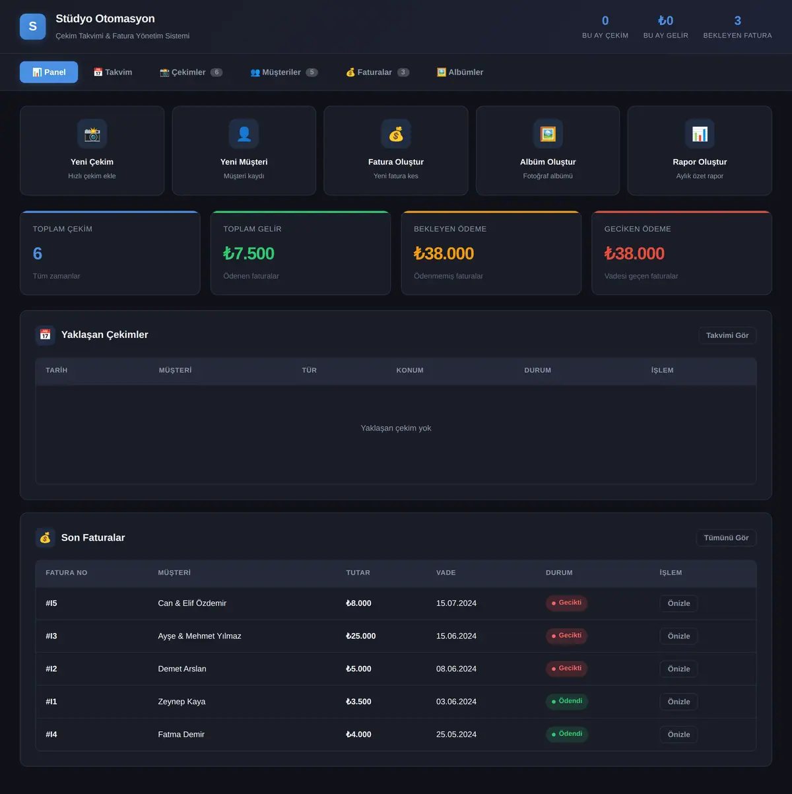The height and width of the screenshot is (794, 792).
Task: Open Önizle for Demet Arslan's invoice
Action: pos(678,669)
